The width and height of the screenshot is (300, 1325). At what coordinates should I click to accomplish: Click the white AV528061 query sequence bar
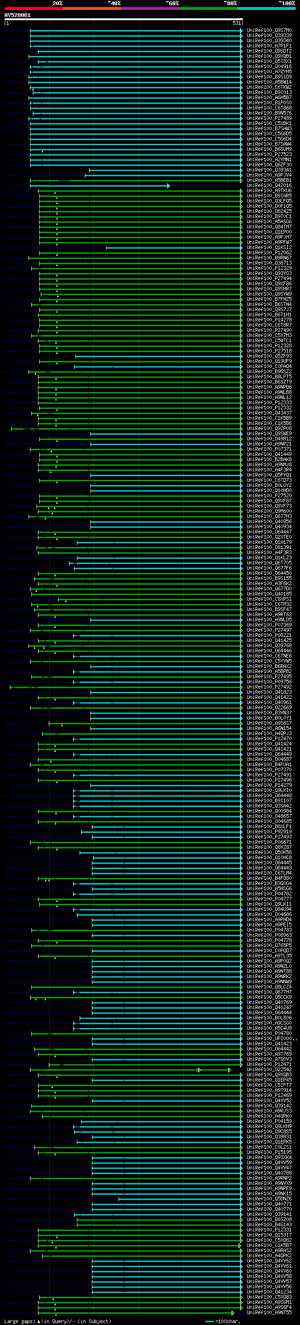[x=123, y=19]
